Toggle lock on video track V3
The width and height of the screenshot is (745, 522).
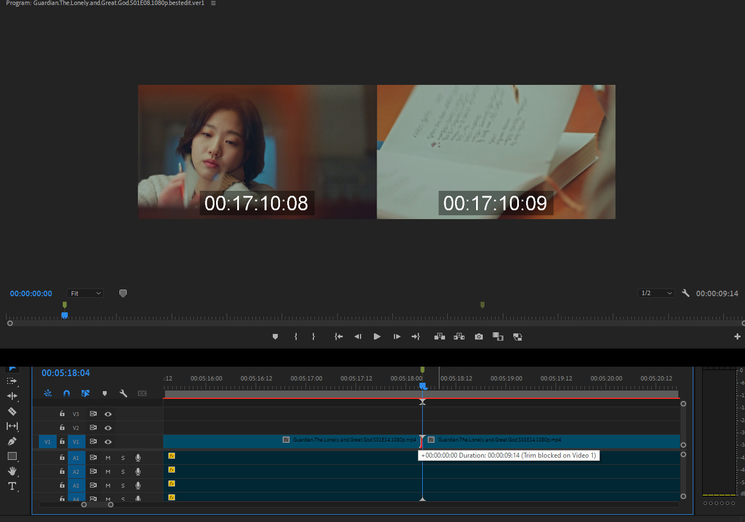click(x=62, y=414)
